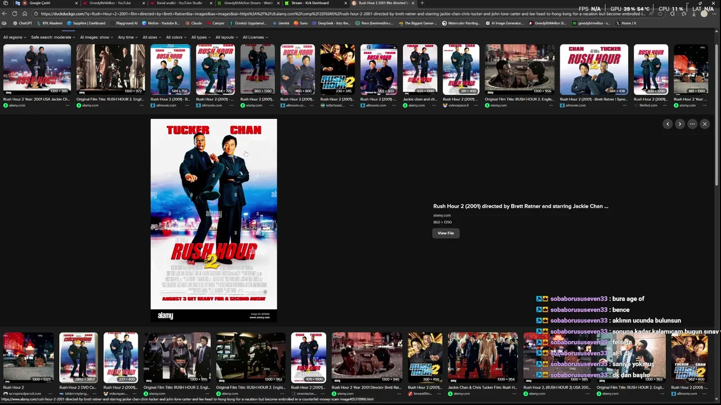721x405 pixels.
Task: Expand the All Licenses filter
Action: [x=255, y=37]
